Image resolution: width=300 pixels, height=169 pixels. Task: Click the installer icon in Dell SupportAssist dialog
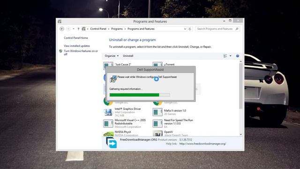pyautogui.click(x=113, y=79)
